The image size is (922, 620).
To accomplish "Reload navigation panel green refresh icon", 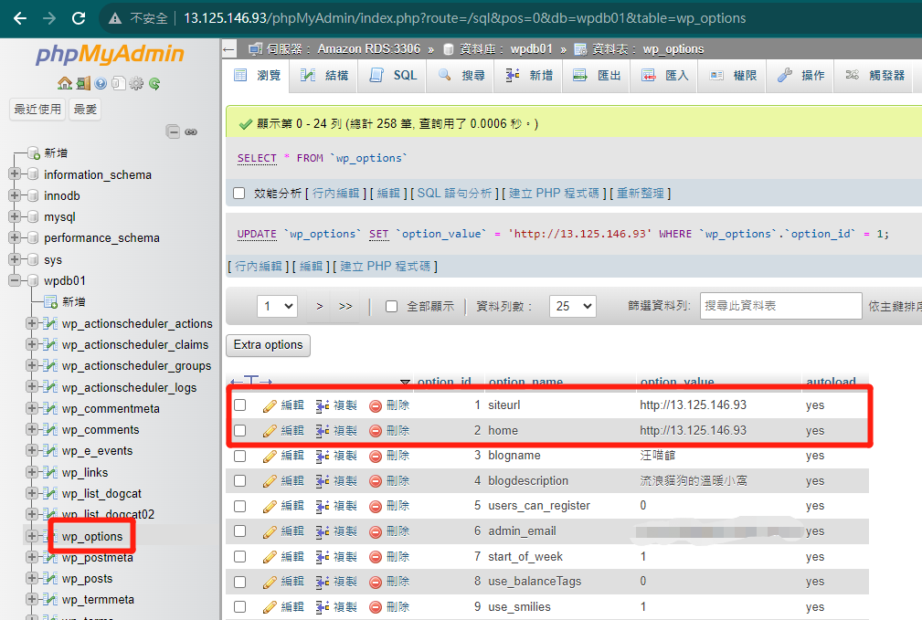I will [154, 83].
